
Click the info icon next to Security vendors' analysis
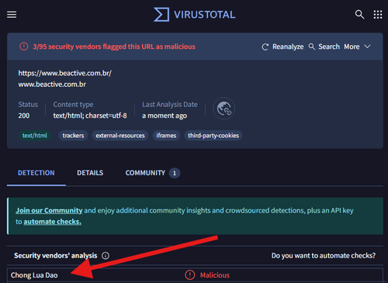pyautogui.click(x=106, y=256)
